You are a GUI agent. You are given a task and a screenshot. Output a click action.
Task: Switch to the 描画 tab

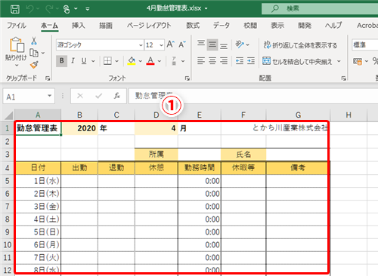[106, 26]
